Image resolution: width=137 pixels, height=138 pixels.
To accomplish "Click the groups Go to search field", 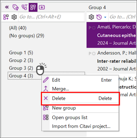I will click(x=51, y=17).
